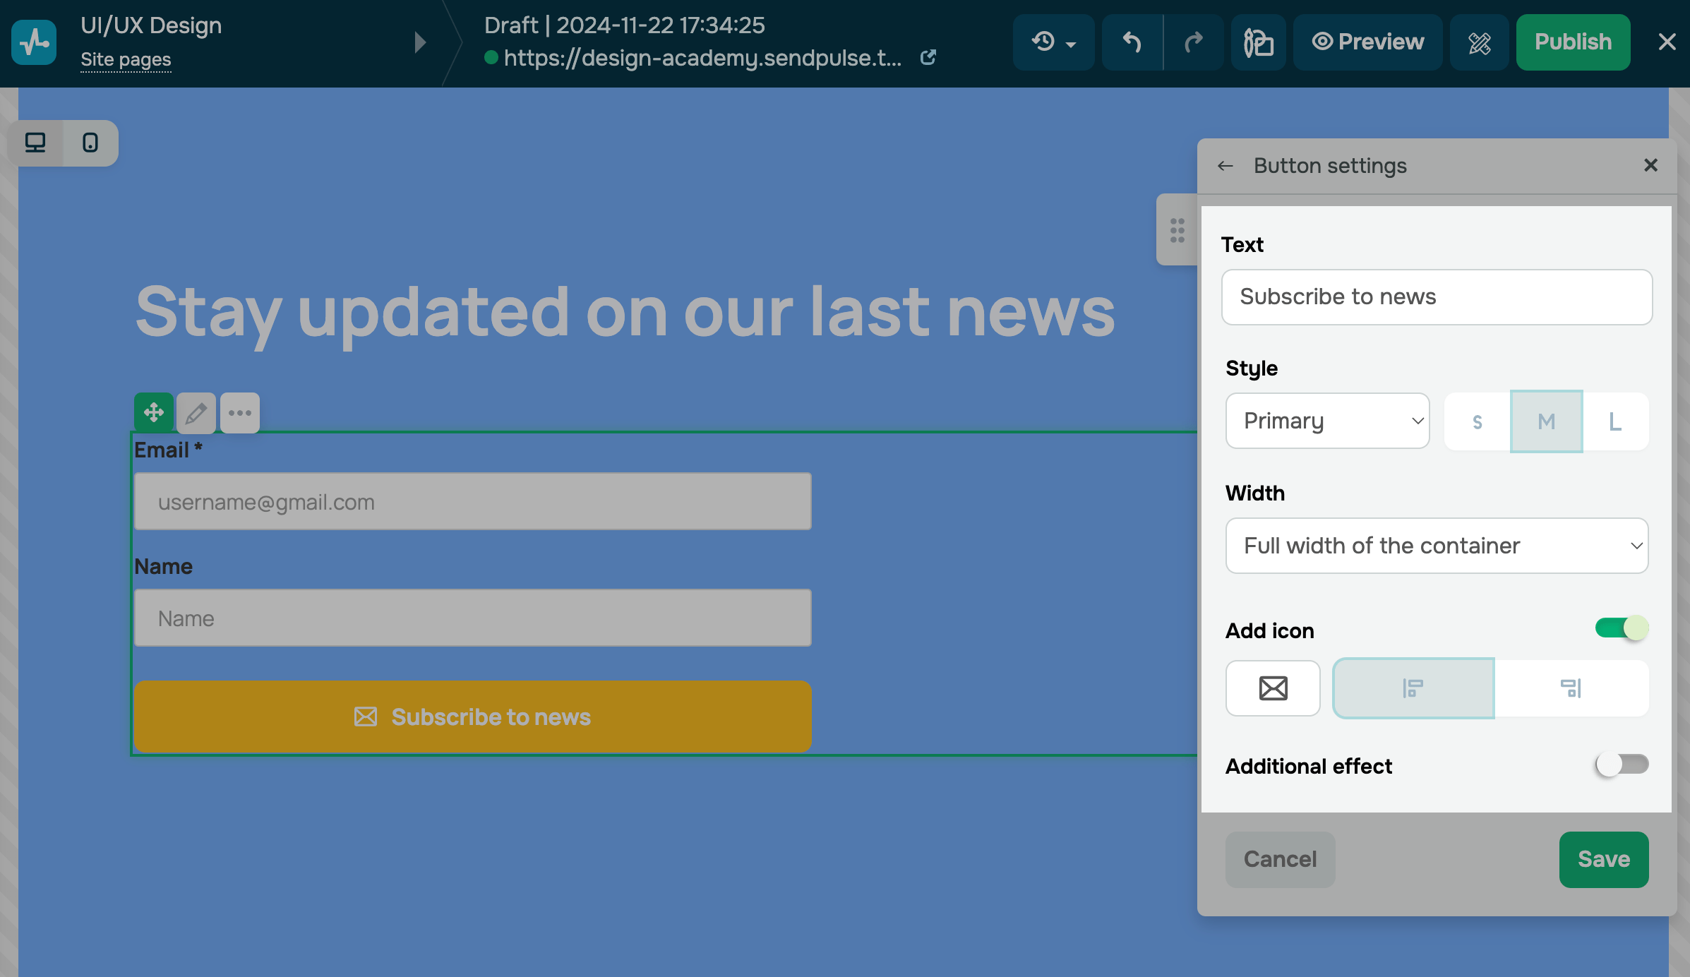Screen dimensions: 1690x977
Task: Click into the button Text input field
Action: [x=1437, y=296]
